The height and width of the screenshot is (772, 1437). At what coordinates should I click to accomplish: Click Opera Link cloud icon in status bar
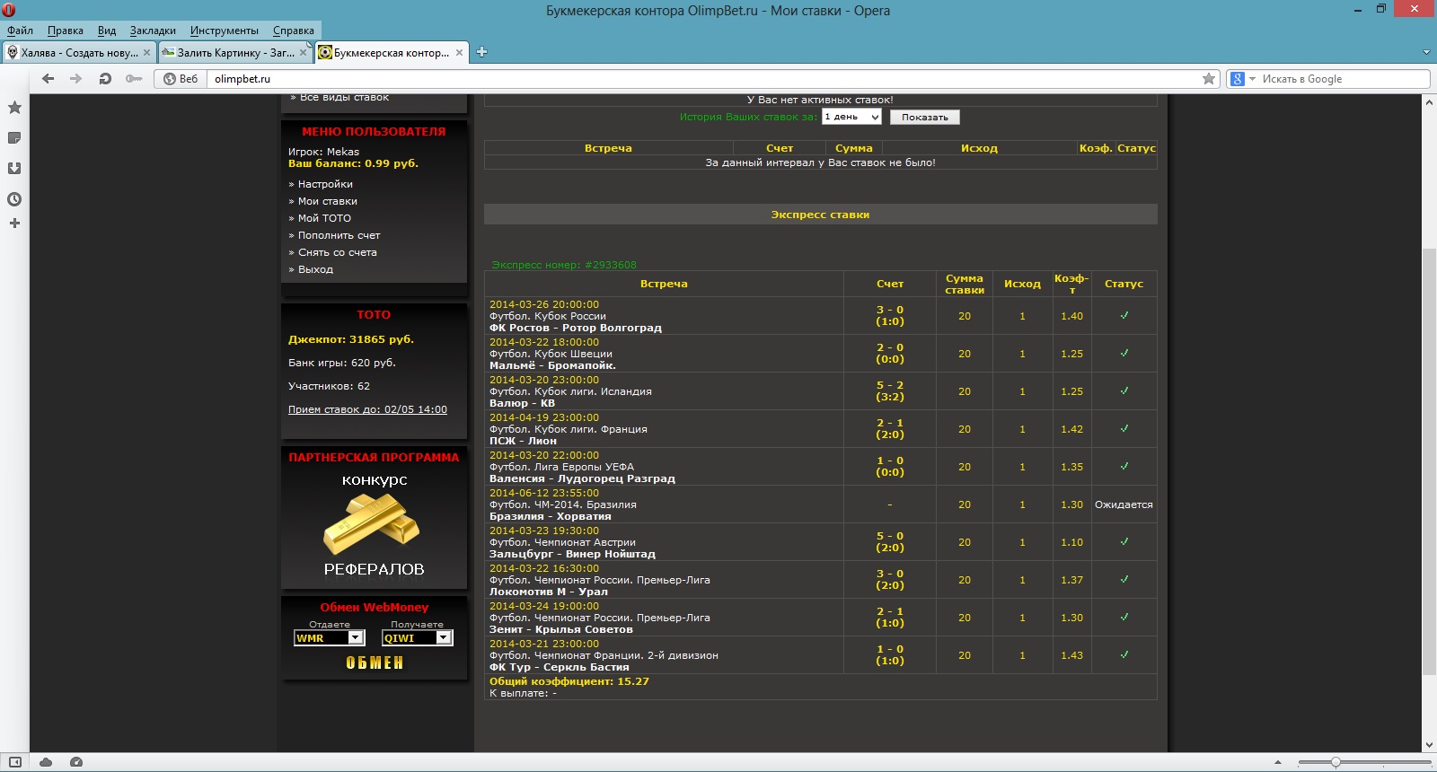click(46, 762)
